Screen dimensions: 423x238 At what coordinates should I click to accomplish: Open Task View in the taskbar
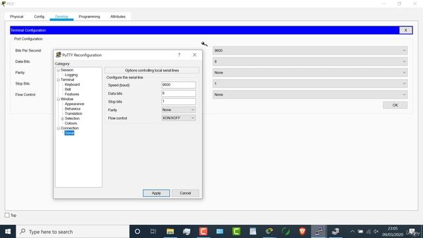(153, 231)
